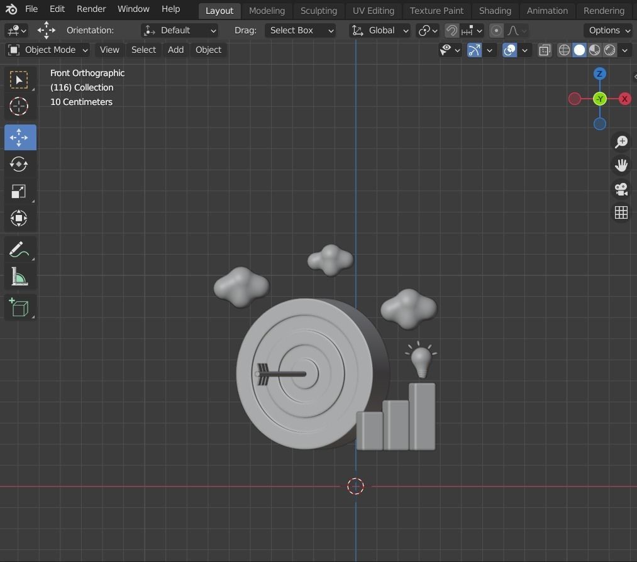Switch to rendered viewport shading
Image resolution: width=637 pixels, height=562 pixels.
(609, 50)
